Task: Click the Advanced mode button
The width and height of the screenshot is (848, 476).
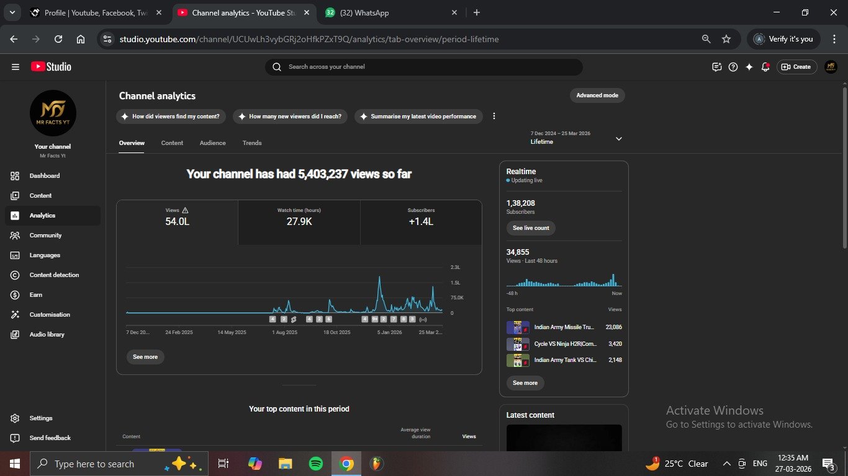Action: tap(597, 95)
